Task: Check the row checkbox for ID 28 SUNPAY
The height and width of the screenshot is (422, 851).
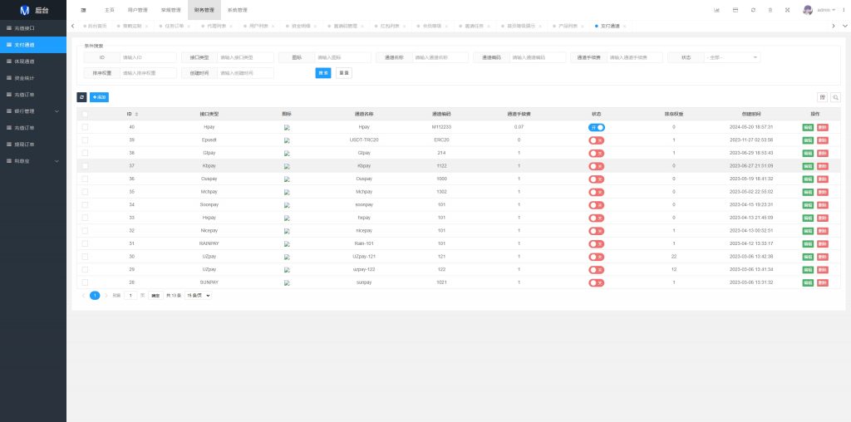Action: [x=85, y=282]
